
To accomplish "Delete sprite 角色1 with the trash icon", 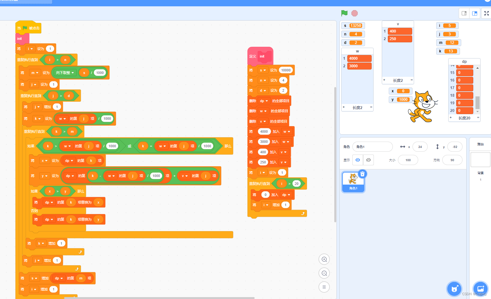I will 362,174.
